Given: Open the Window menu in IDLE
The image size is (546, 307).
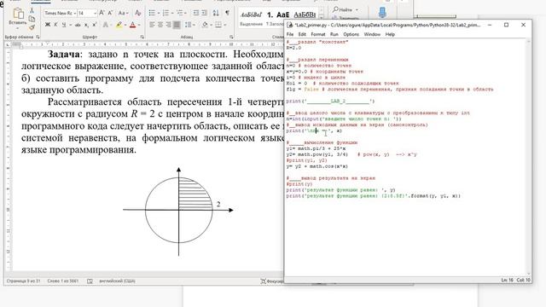Looking at the screenshot, I should 372,34.
